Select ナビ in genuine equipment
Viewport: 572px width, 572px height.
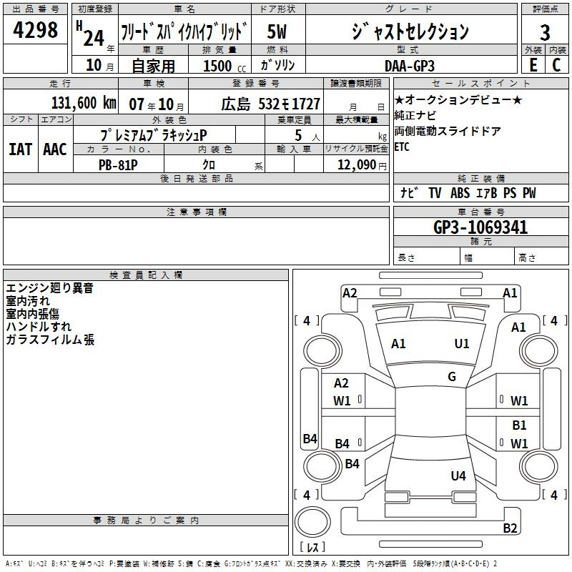click(x=409, y=192)
